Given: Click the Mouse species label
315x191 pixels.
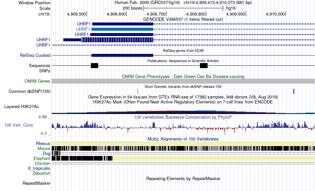Looking at the screenshot, I should [44, 149].
